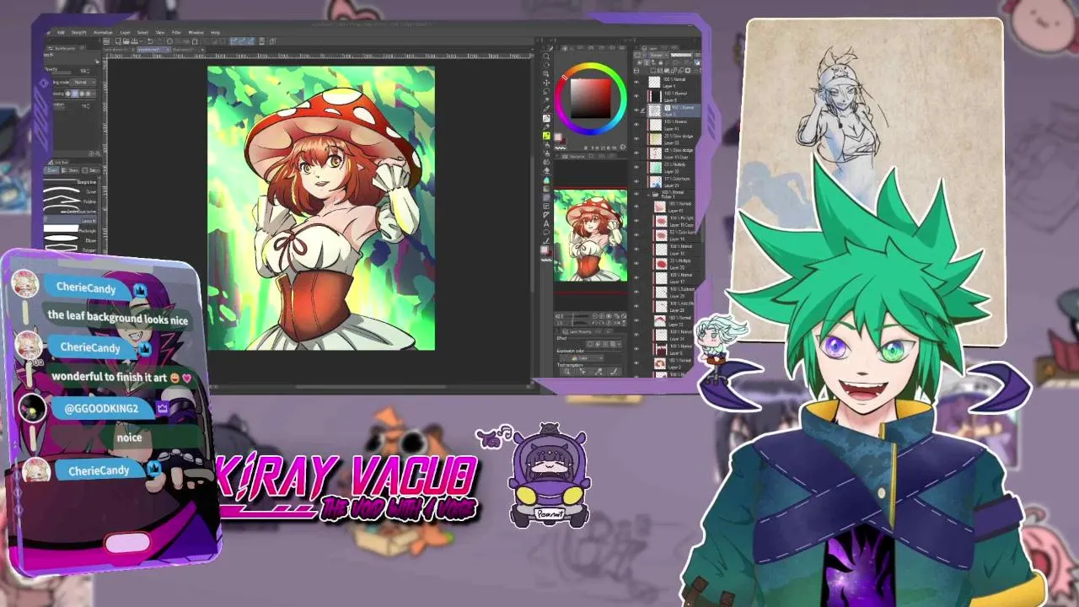Open the Window menu
This screenshot has width=1079, height=607.
196,33
